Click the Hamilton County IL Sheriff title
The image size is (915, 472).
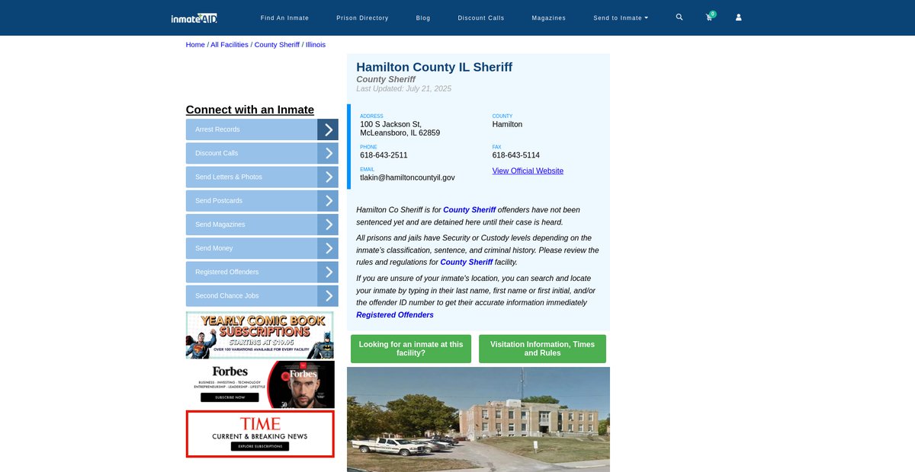click(x=435, y=67)
